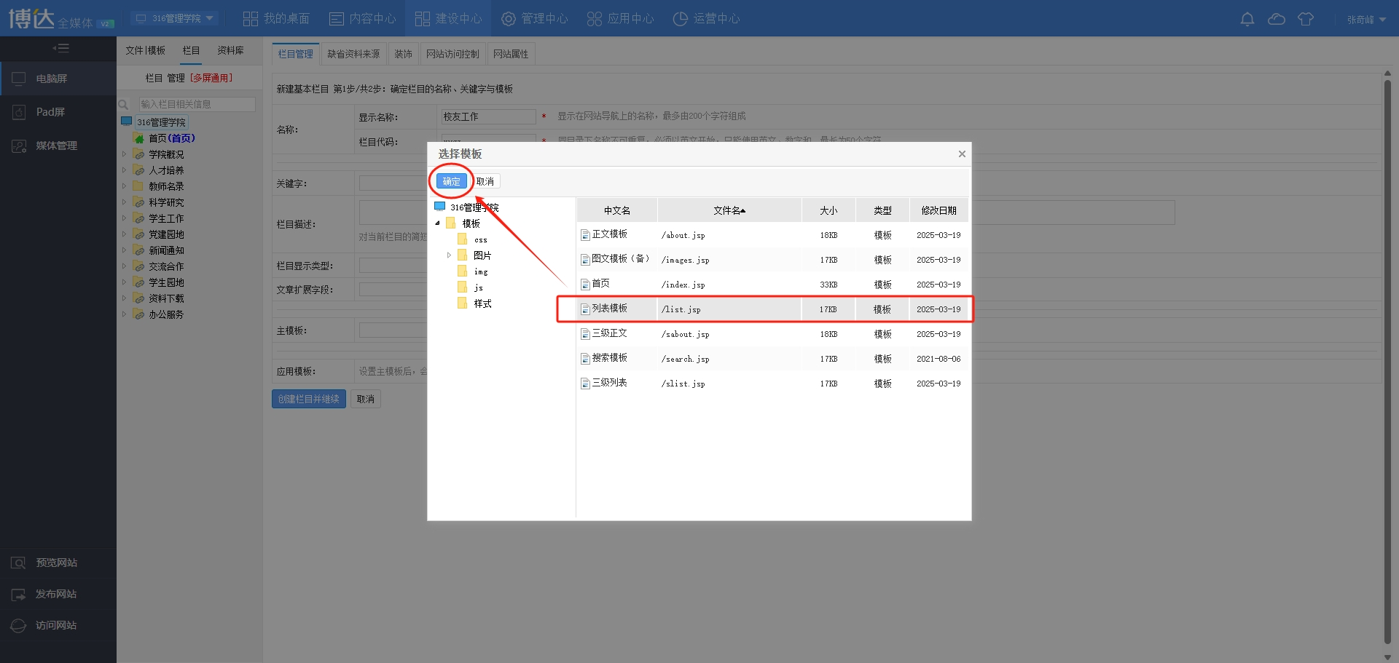Open the 资料库 tab in the left panel
Screen dimensions: 1399x663
230,50
